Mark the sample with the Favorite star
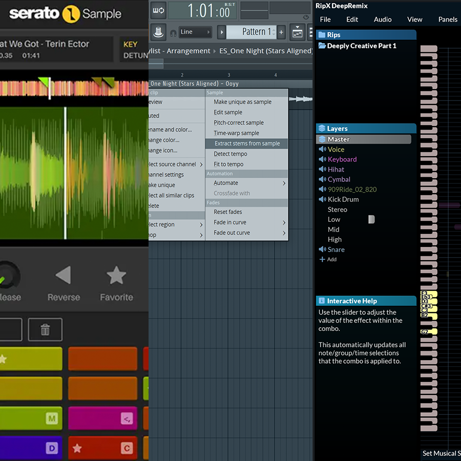The height and width of the screenshot is (461, 461). click(x=116, y=276)
